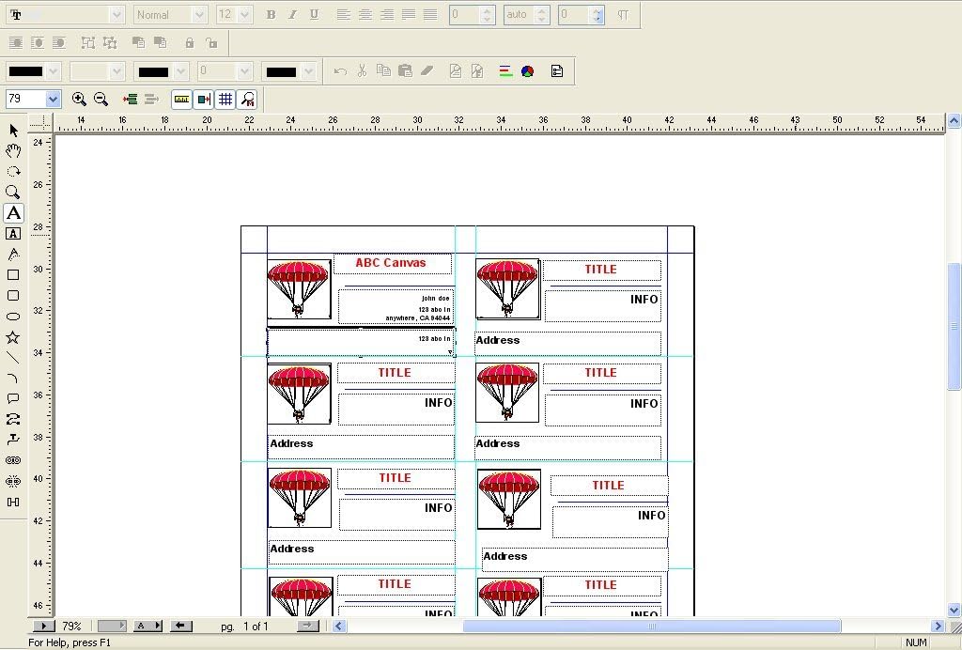Toggle the grid display button
Screen dimensions: 962x650
click(225, 99)
